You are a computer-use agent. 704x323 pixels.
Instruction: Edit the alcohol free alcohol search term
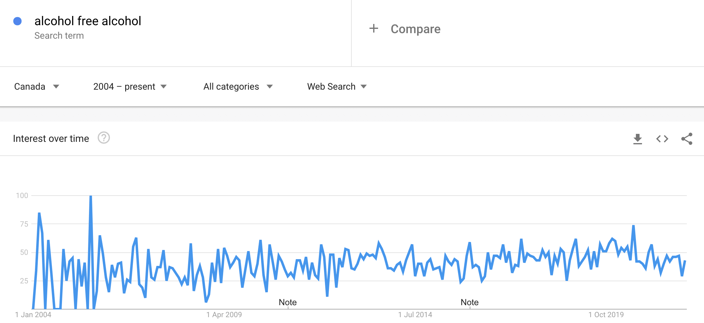tap(88, 21)
